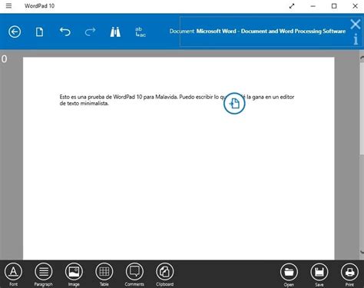Toggle full screen expand arrows

coord(292,6)
